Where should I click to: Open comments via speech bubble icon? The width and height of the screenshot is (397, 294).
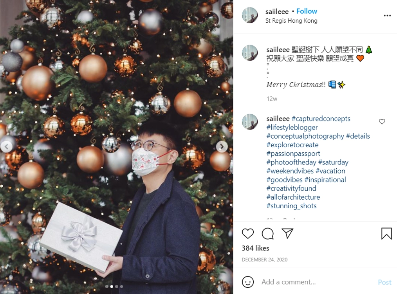click(x=268, y=233)
